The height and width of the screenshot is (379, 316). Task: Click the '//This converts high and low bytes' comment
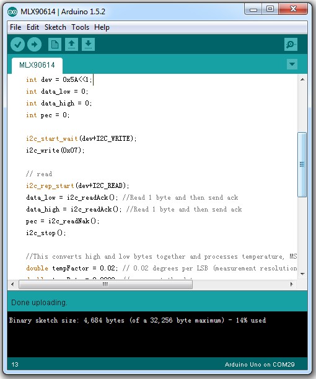[x=161, y=257]
